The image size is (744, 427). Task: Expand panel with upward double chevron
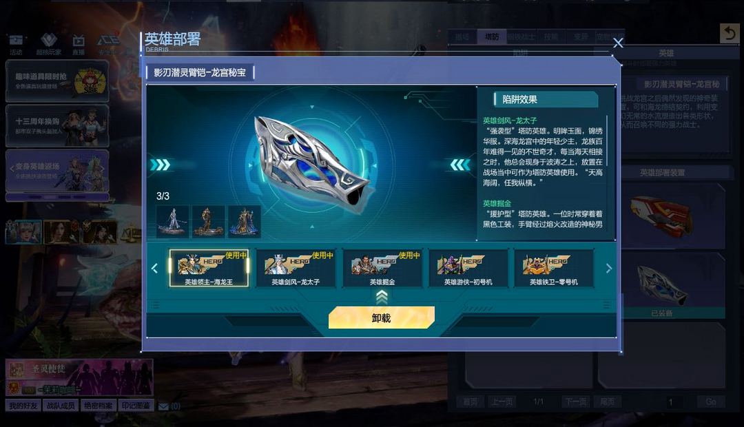382,298
